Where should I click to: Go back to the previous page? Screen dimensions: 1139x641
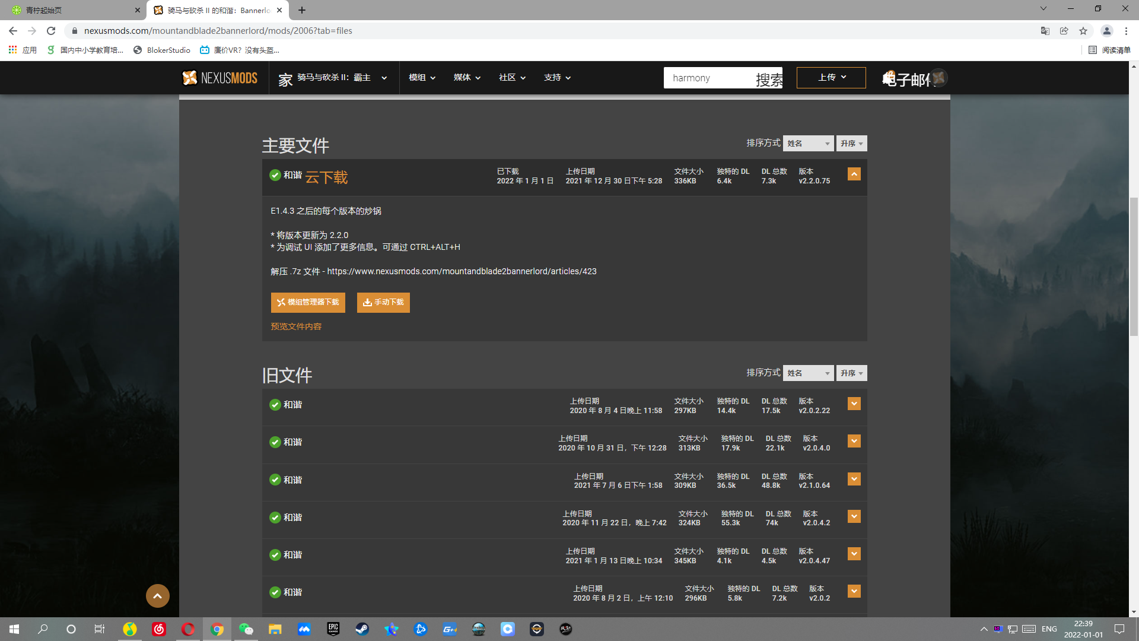coord(13,31)
